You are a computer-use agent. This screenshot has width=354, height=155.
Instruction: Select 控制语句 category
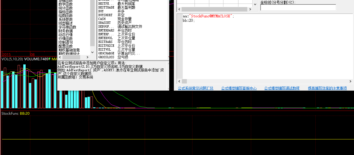(65, 42)
